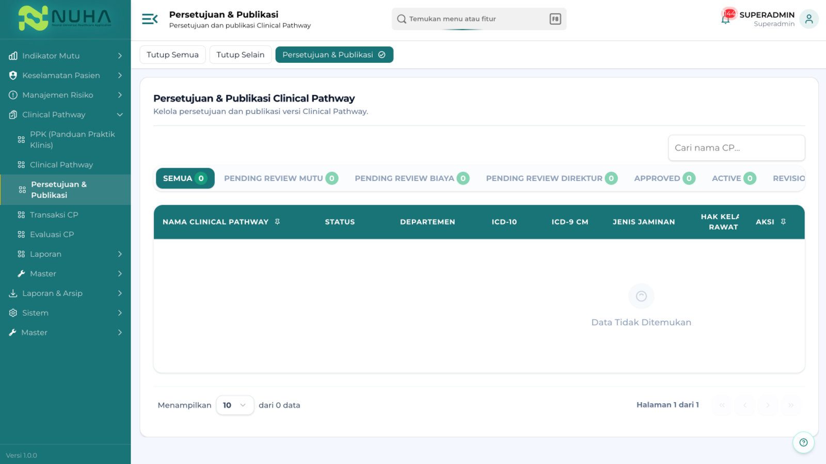Click the Manajemen Risiko alert icon

[13, 95]
